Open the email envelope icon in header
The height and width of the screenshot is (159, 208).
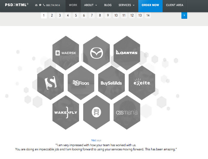(x=36, y=5)
